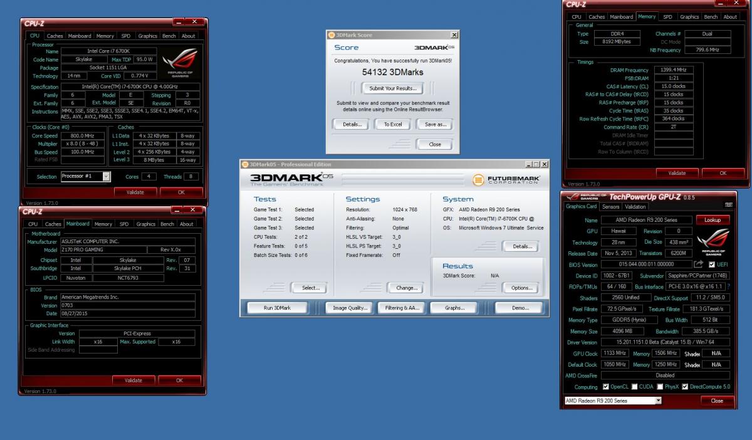The width and height of the screenshot is (752, 440).
Task: Open Graphics tab in CPU-Z Mainboard window
Action: (x=145, y=224)
